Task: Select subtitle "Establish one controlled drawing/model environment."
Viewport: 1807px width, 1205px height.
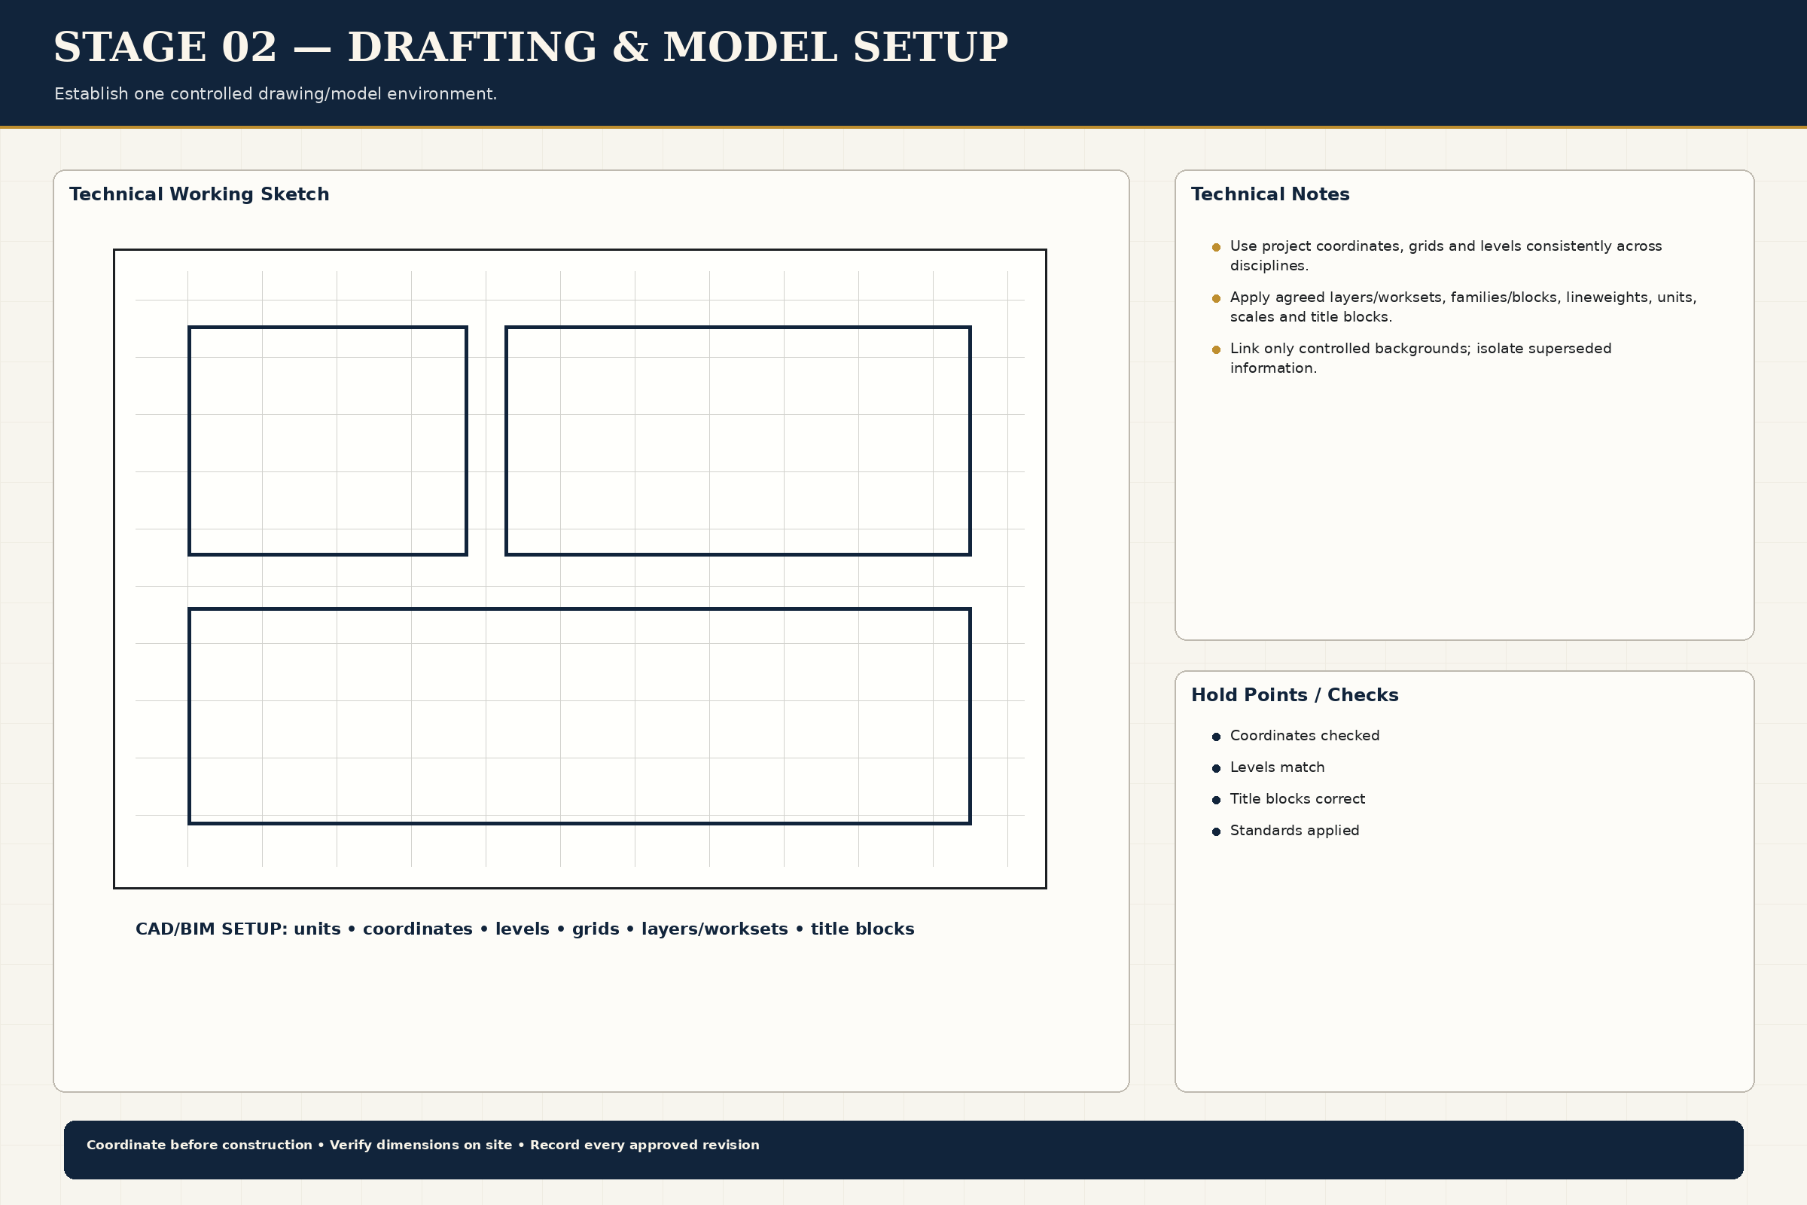Action: pyautogui.click(x=276, y=93)
